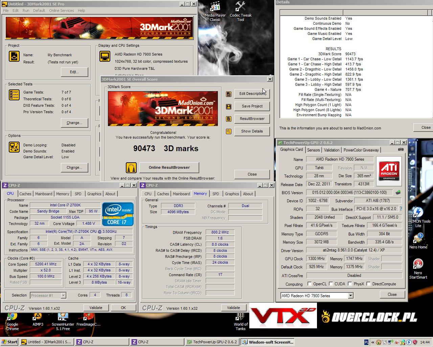Click the DRAM Frequency value field
The width and height of the screenshot is (433, 347).
[x=220, y=232]
